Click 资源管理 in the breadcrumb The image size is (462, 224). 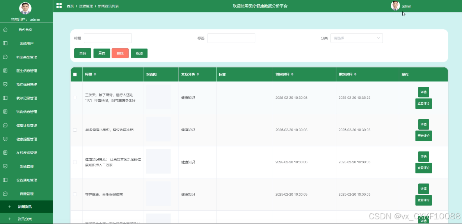tap(86, 6)
